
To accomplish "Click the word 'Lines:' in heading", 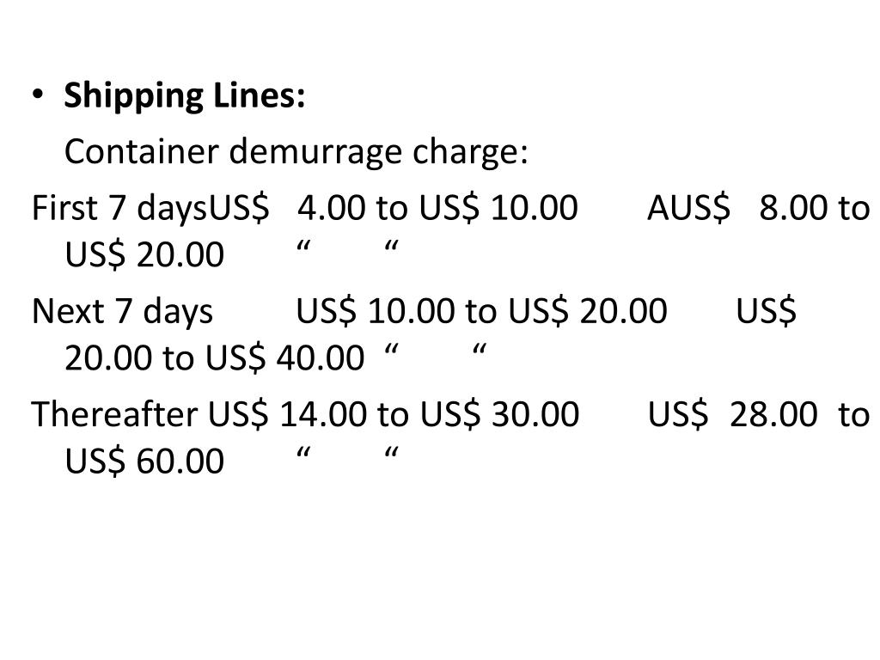I will click(x=260, y=95).
